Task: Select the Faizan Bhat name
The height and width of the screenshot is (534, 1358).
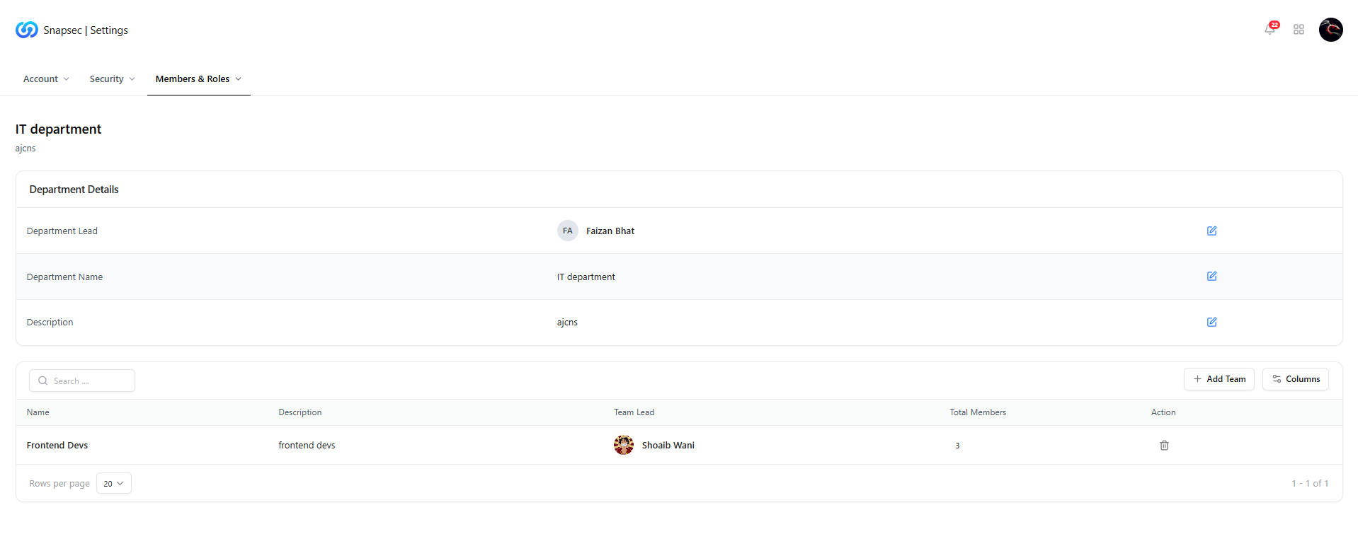Action: 610,231
